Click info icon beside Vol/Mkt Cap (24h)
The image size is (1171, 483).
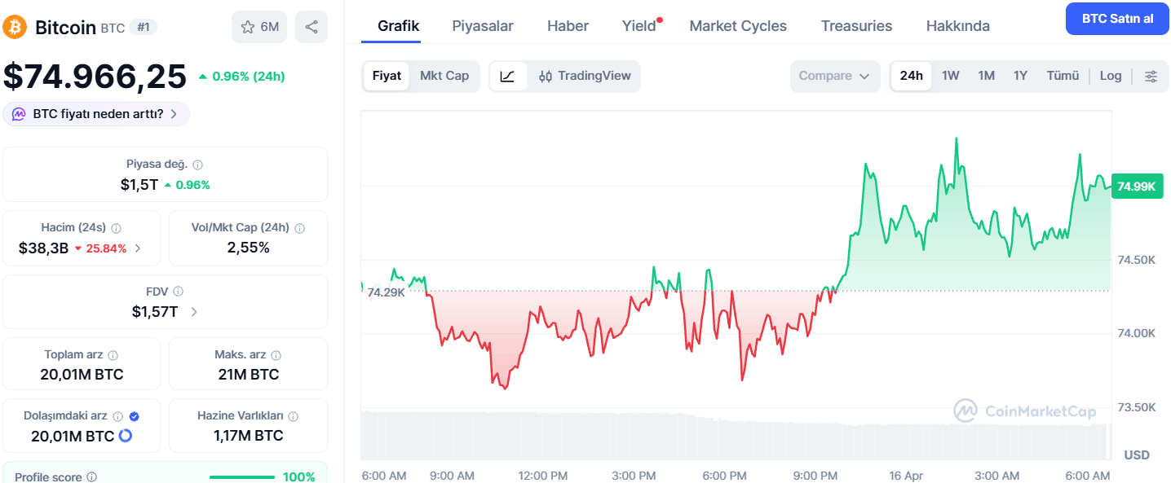299,229
